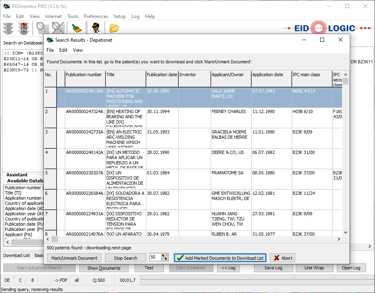
Task: Adjust the 50 results spinner arrows
Action: [x=165, y=257]
